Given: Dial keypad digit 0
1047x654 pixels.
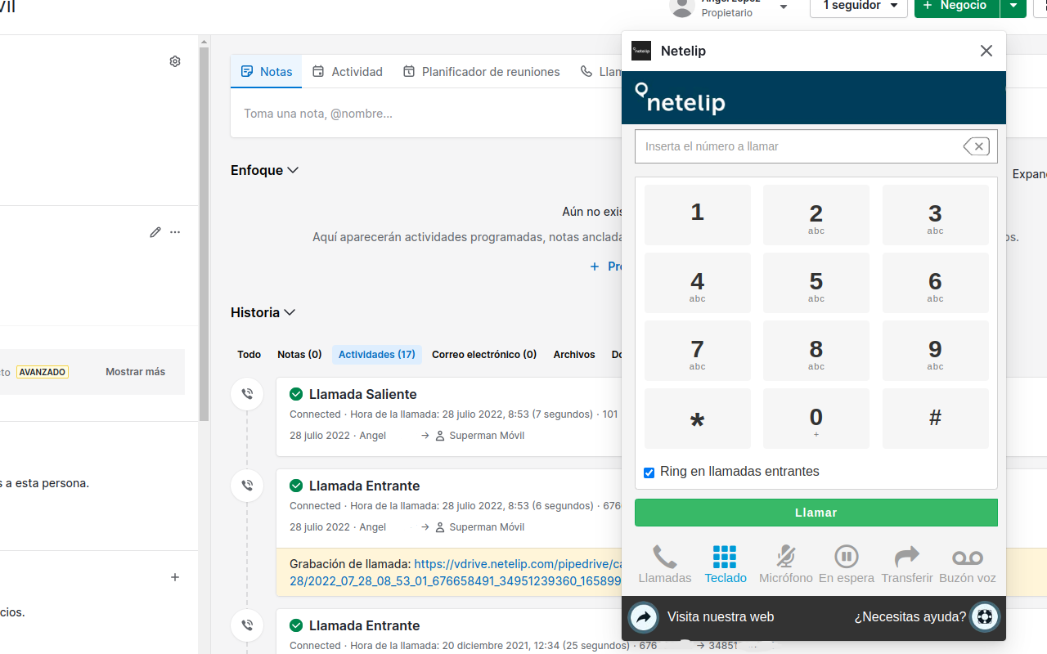Looking at the screenshot, I should pyautogui.click(x=816, y=419).
